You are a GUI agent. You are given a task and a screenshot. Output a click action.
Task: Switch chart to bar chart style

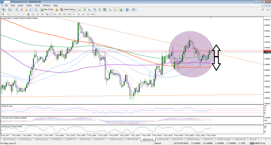coord(80,10)
